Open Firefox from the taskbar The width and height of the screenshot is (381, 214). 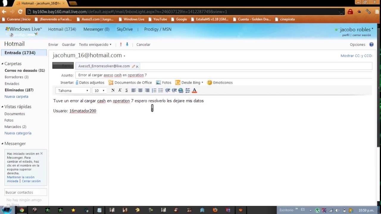pyautogui.click(x=215, y=210)
